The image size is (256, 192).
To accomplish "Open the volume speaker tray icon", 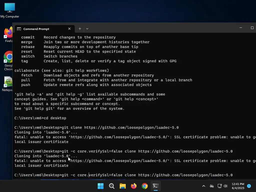I will point(225,186).
